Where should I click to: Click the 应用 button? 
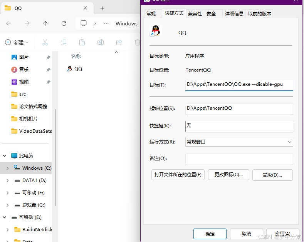pos(282,234)
